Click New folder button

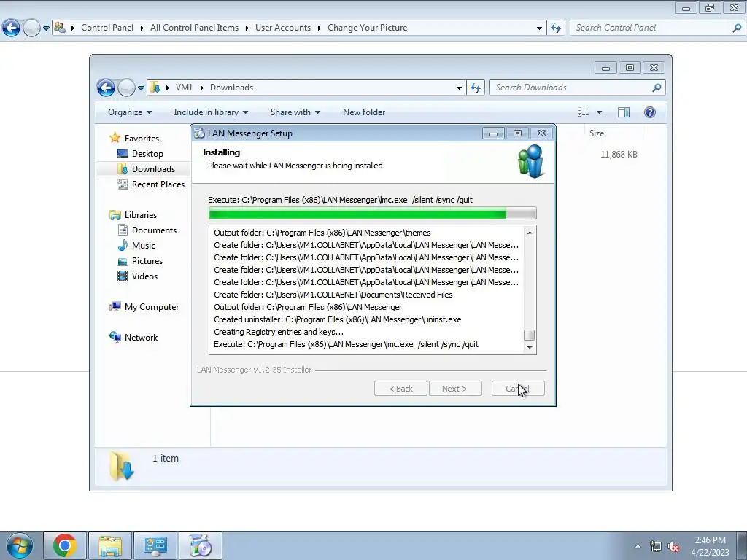(364, 112)
